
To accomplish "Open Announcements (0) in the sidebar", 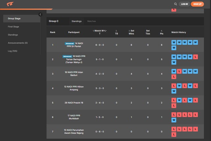I will (17, 43).
